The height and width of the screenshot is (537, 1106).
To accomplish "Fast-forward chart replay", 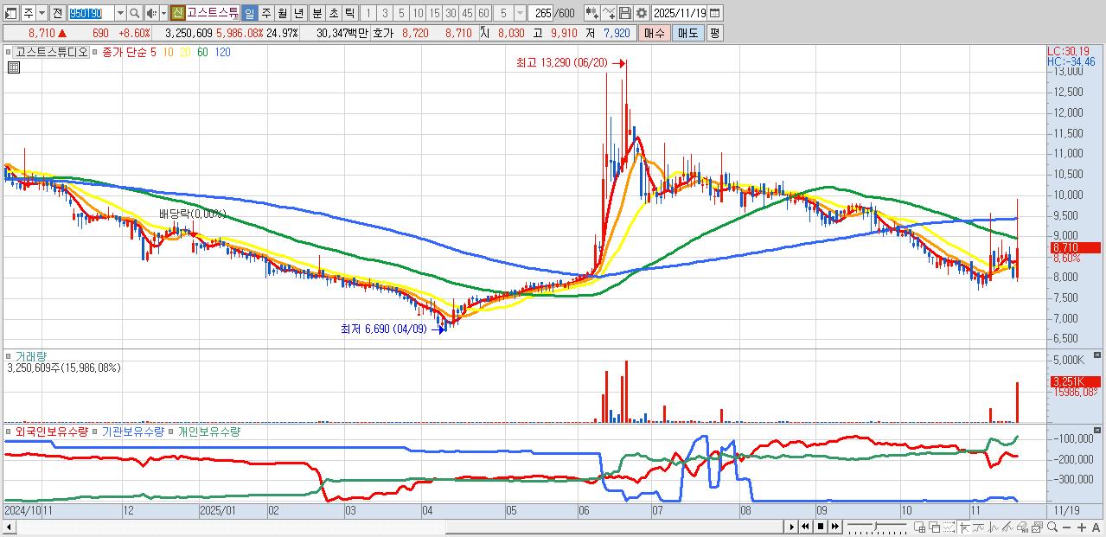I will 834,527.
